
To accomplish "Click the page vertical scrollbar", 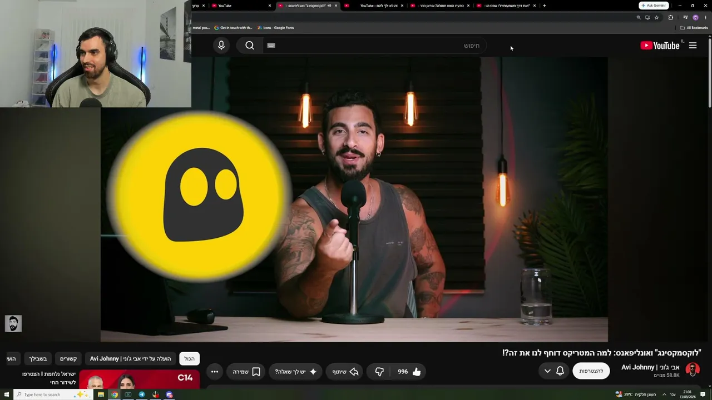I will tap(710, 72).
